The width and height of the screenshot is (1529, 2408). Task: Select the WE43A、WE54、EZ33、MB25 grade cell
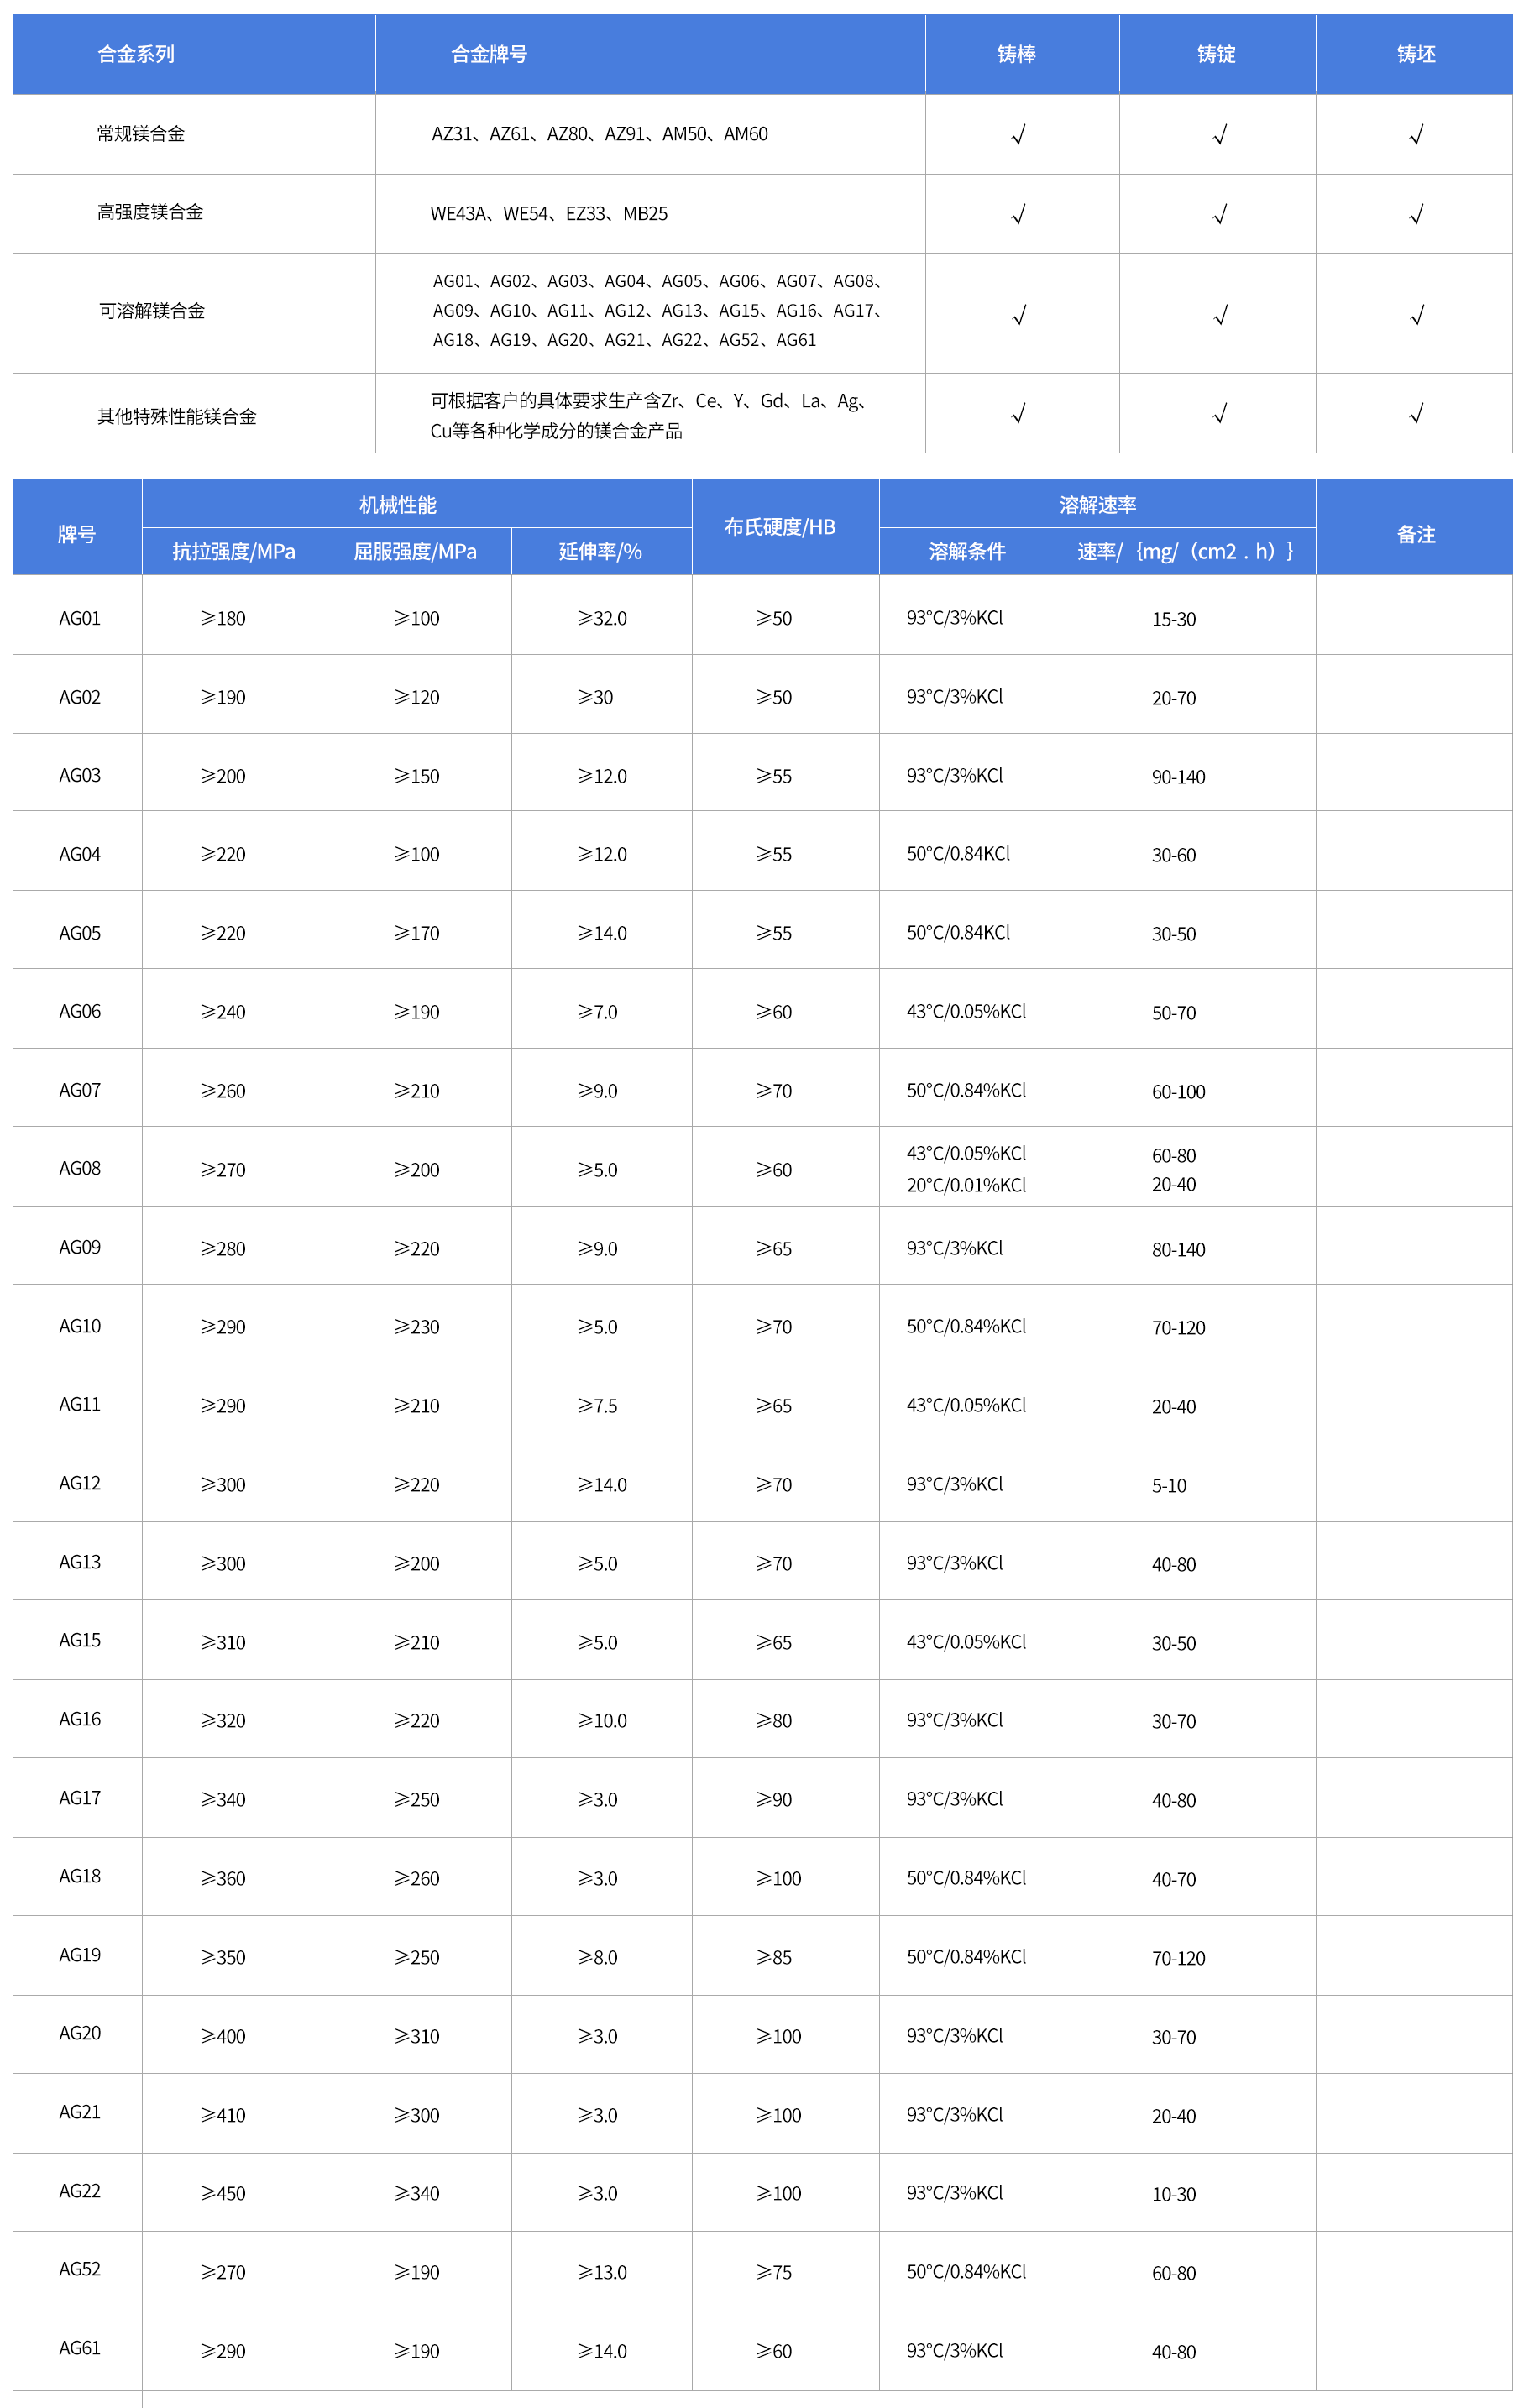click(x=549, y=214)
